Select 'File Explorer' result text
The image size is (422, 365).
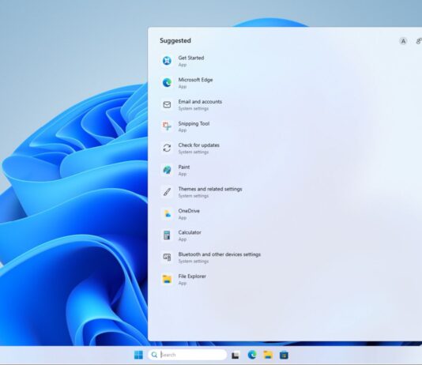tap(192, 277)
